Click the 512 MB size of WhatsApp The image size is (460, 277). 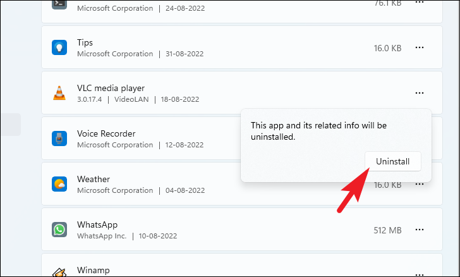(387, 230)
